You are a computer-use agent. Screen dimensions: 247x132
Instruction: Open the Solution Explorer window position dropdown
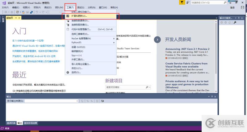(236, 18)
